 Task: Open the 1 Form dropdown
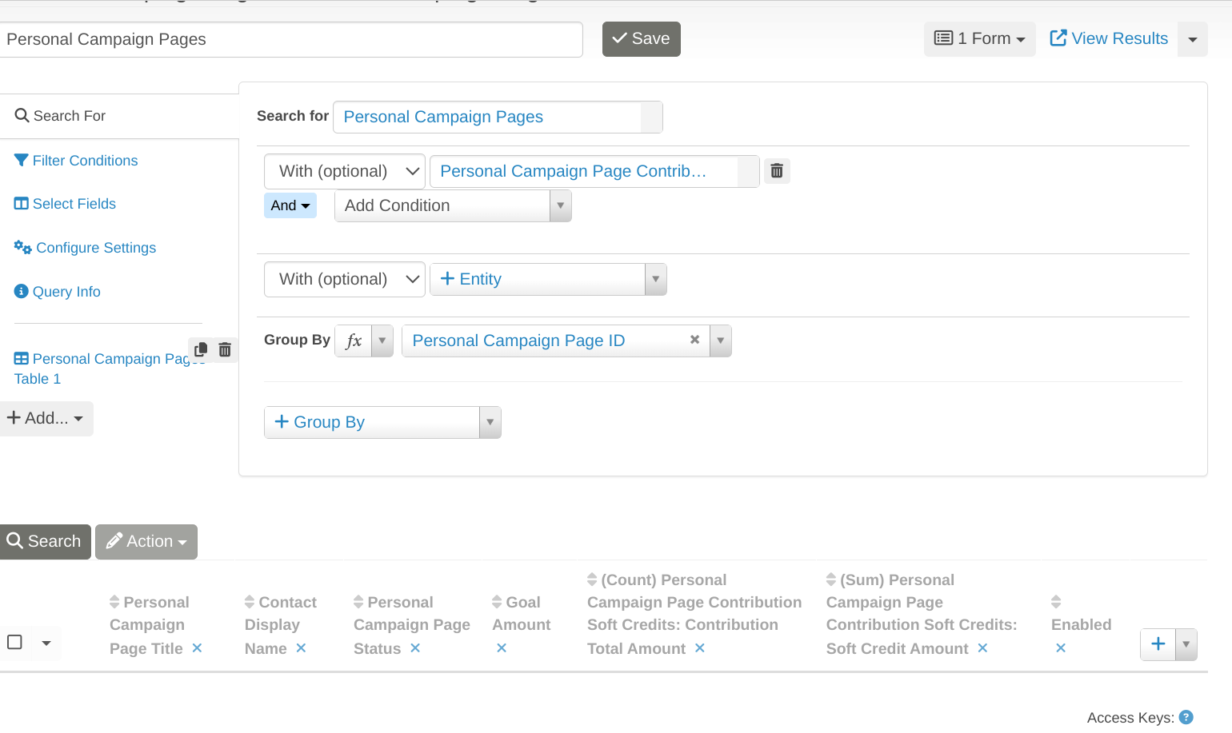tap(979, 38)
